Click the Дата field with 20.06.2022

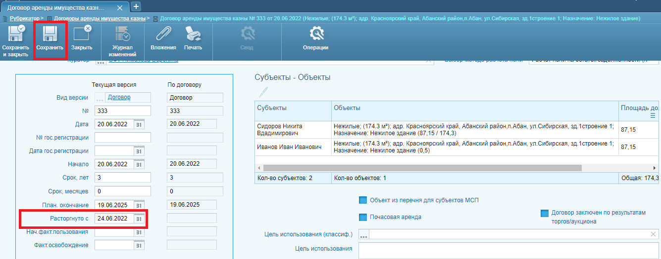(114, 124)
